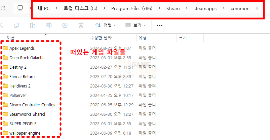The width and height of the screenshot is (270, 140).
Task: Select the Deep Rock Galactic folder icon
Action: [5, 58]
